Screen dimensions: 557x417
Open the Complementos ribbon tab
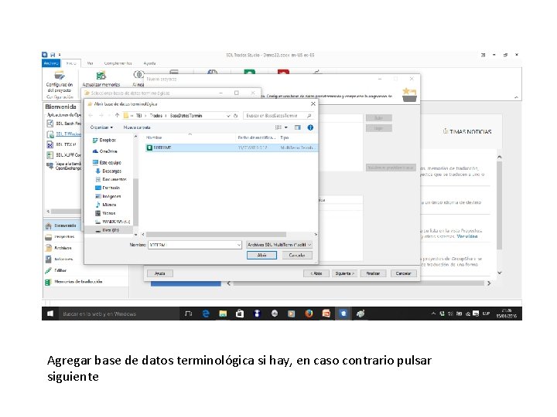[x=118, y=63]
